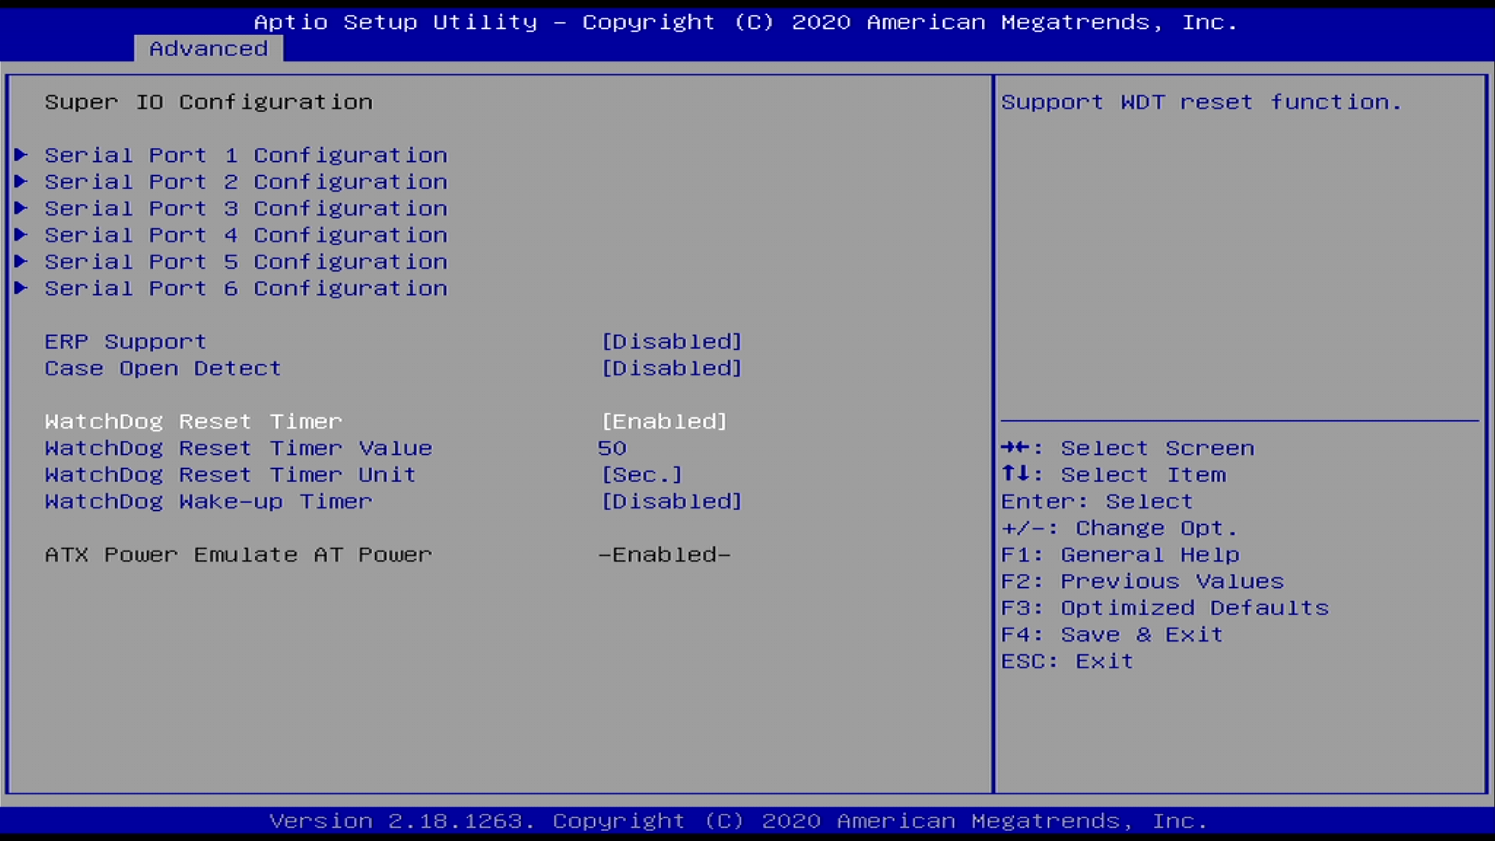Click up-down arrows icon for Select Item

tap(1016, 474)
